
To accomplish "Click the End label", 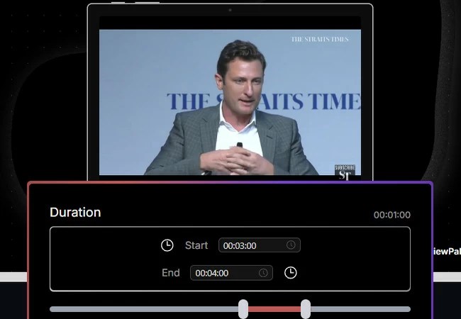I will pyautogui.click(x=171, y=273).
